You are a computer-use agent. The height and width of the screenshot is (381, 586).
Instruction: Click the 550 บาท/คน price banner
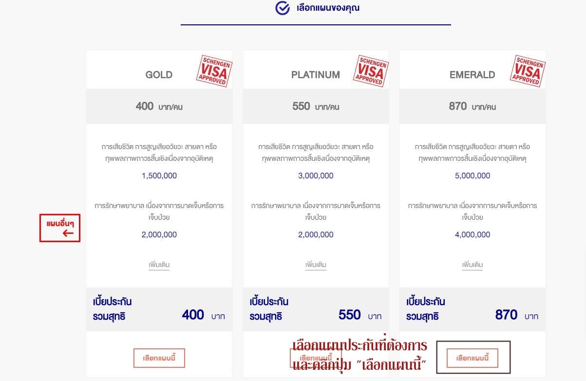[316, 106]
